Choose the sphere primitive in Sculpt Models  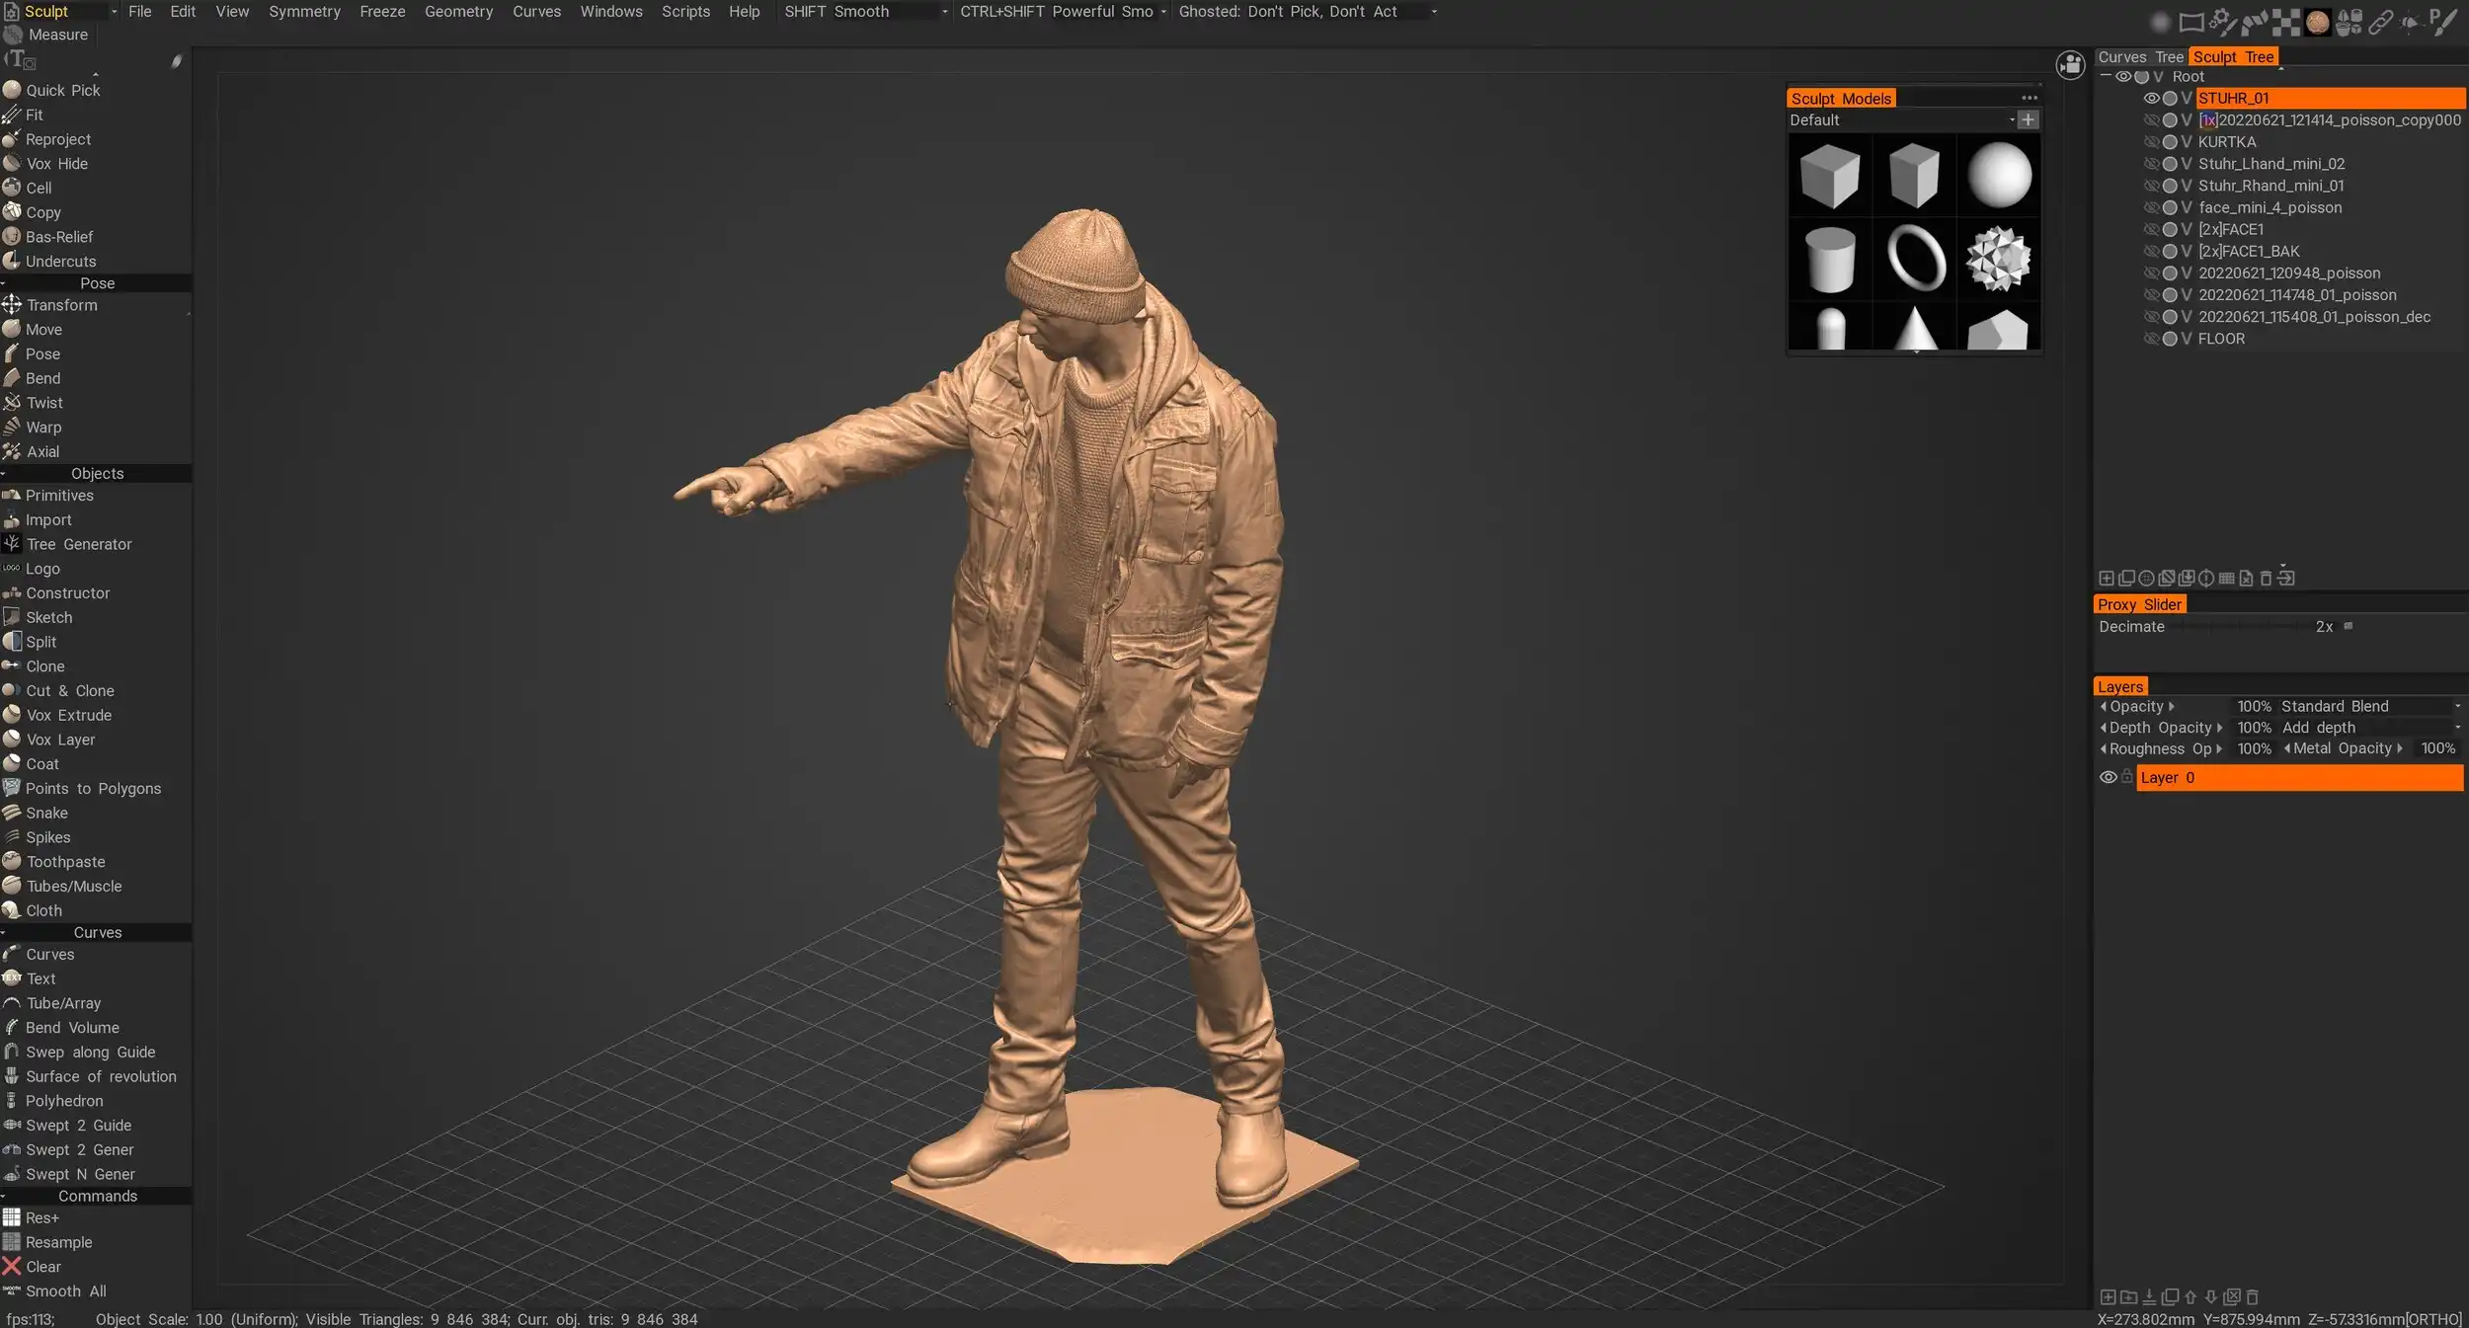click(1999, 177)
